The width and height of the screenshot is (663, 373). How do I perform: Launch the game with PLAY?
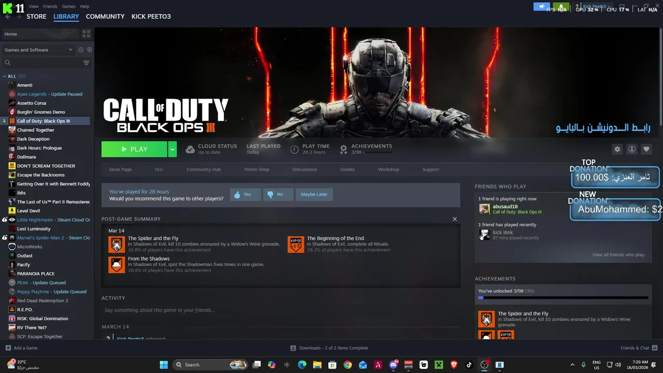134,149
